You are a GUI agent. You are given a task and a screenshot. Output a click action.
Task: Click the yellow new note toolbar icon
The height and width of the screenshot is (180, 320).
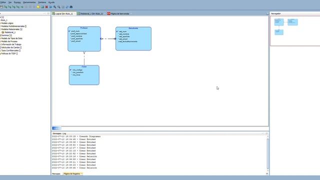(38, 7)
